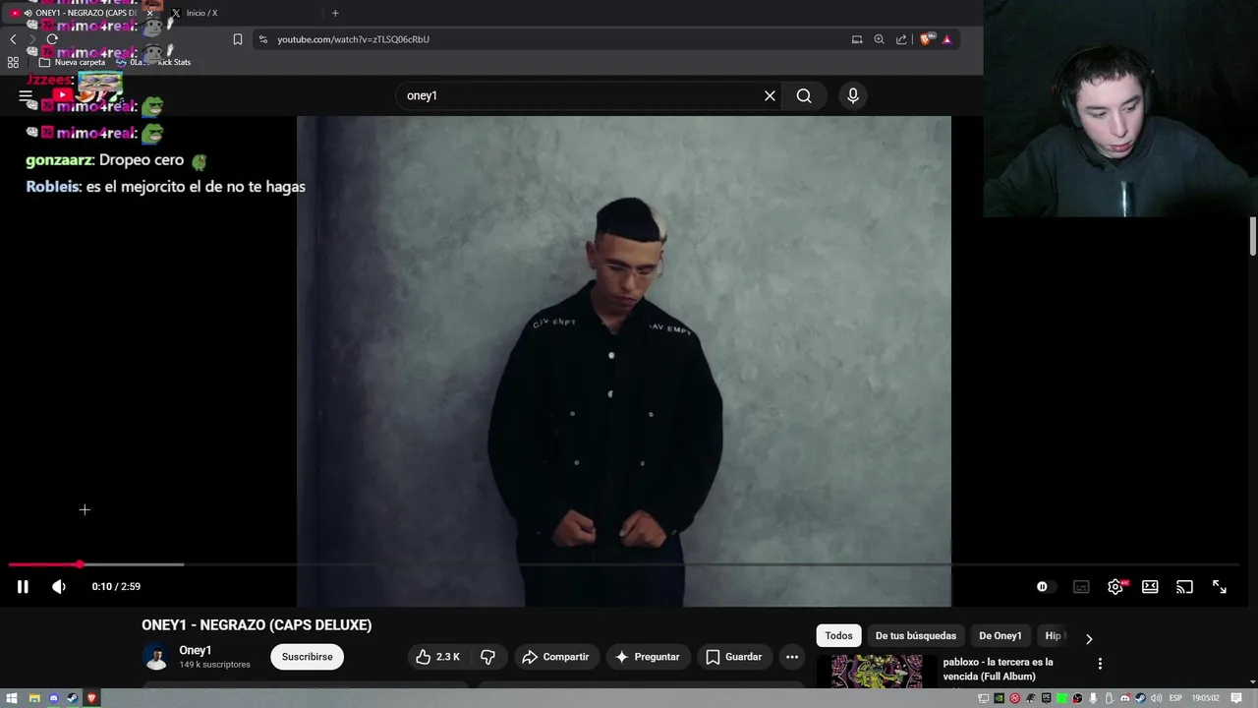Open Discord from the taskbar
This screenshot has width=1258, height=708.
54,698
